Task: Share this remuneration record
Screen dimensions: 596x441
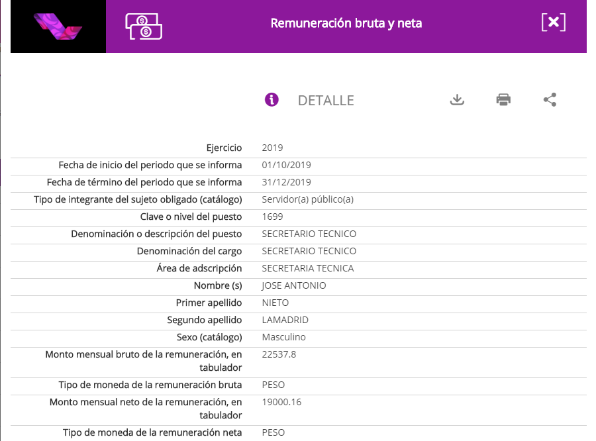Action: [550, 99]
